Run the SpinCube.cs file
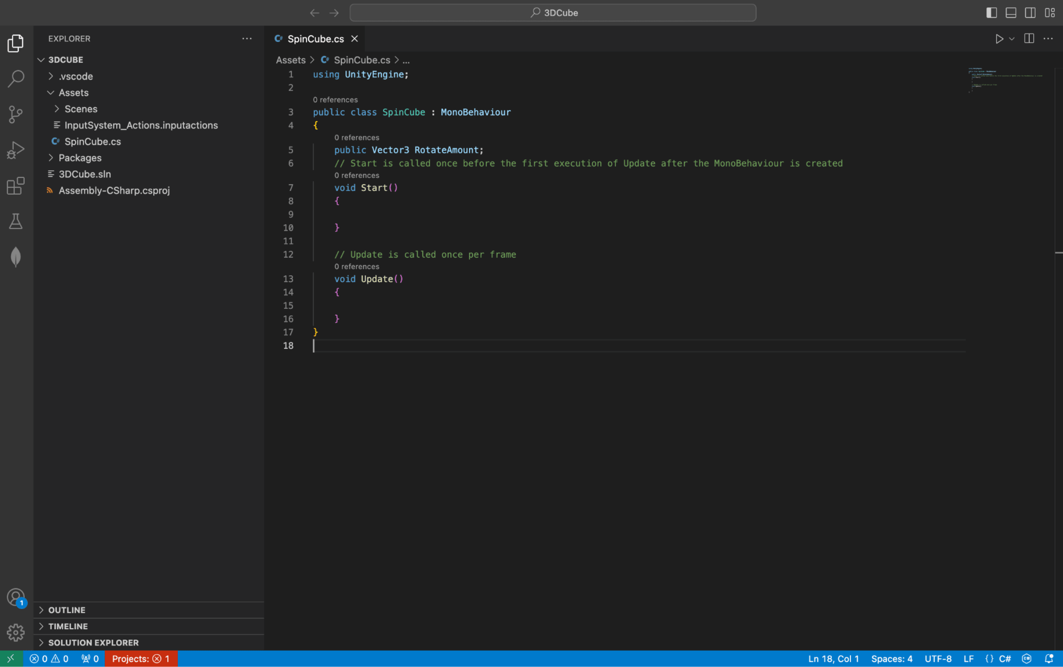The height and width of the screenshot is (667, 1063). pos(999,39)
